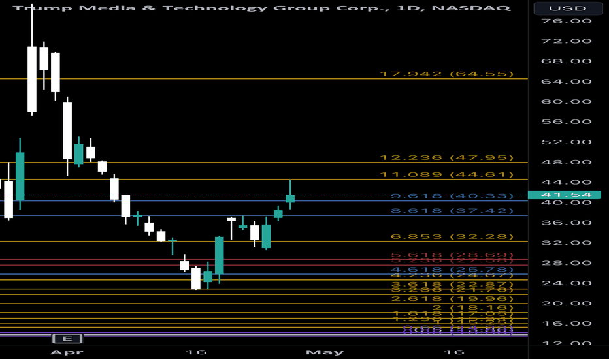This screenshot has height=359, width=609.
Task: Click the 44.00 price axis label
Action: point(567,182)
